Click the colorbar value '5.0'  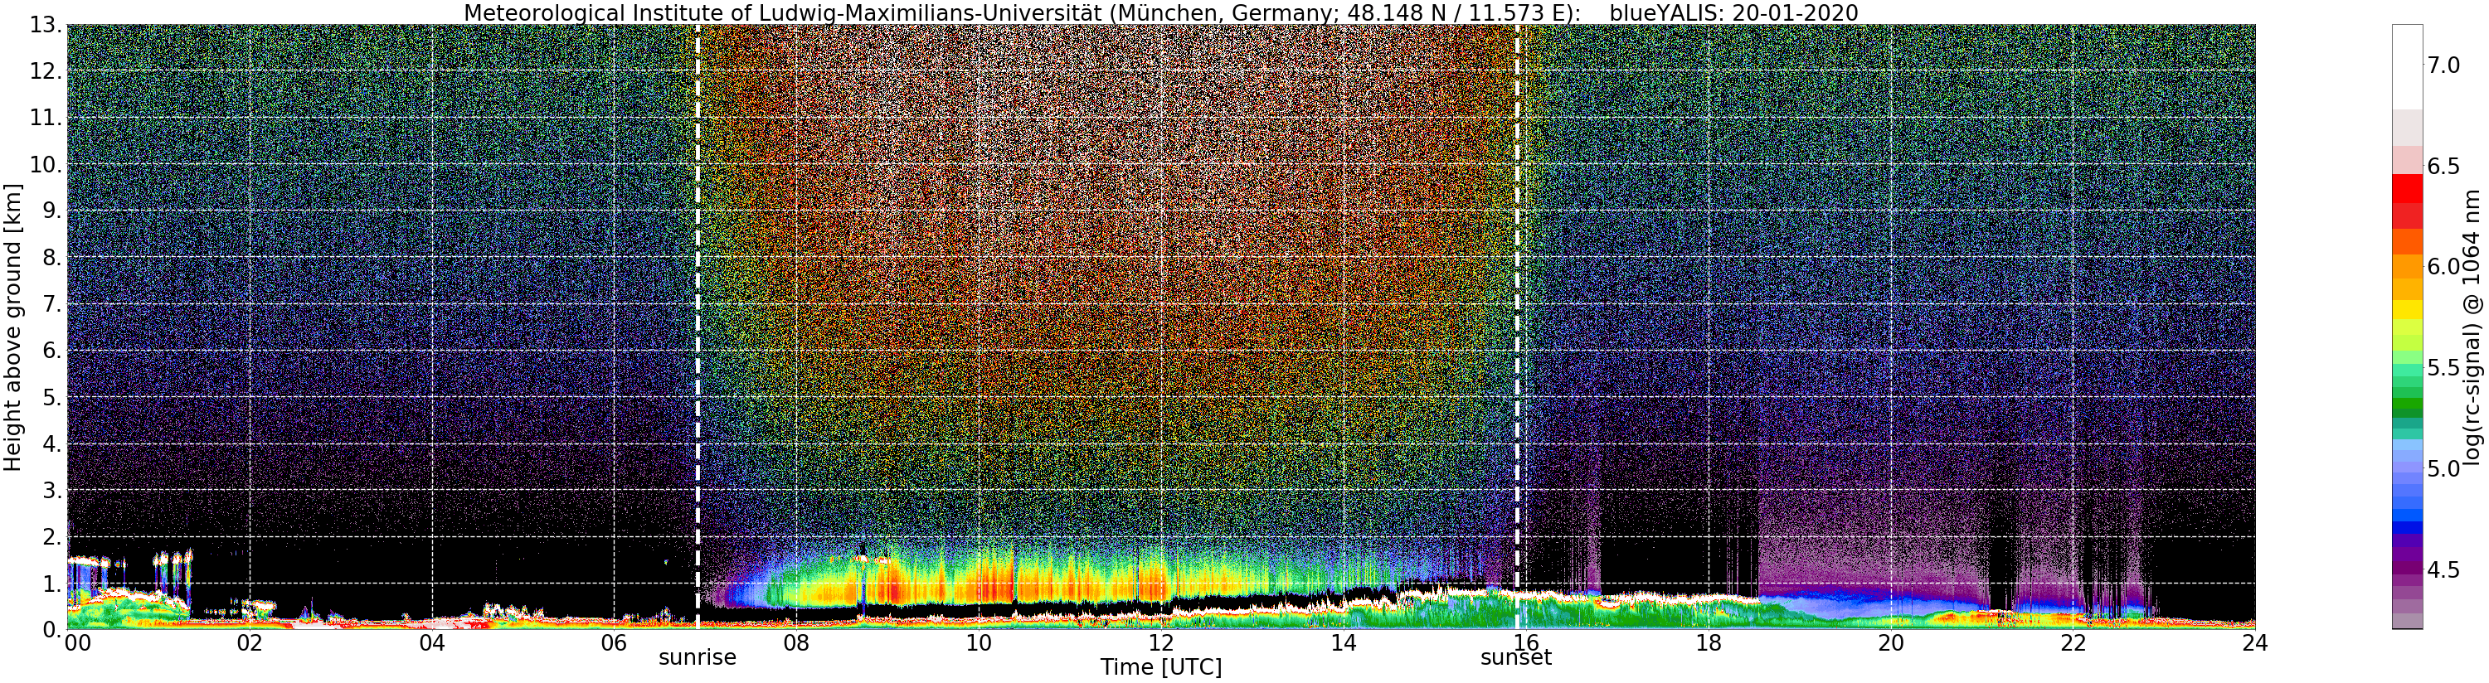[x=2443, y=468]
